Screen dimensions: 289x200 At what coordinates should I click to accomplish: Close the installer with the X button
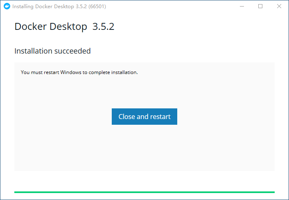click(x=279, y=6)
